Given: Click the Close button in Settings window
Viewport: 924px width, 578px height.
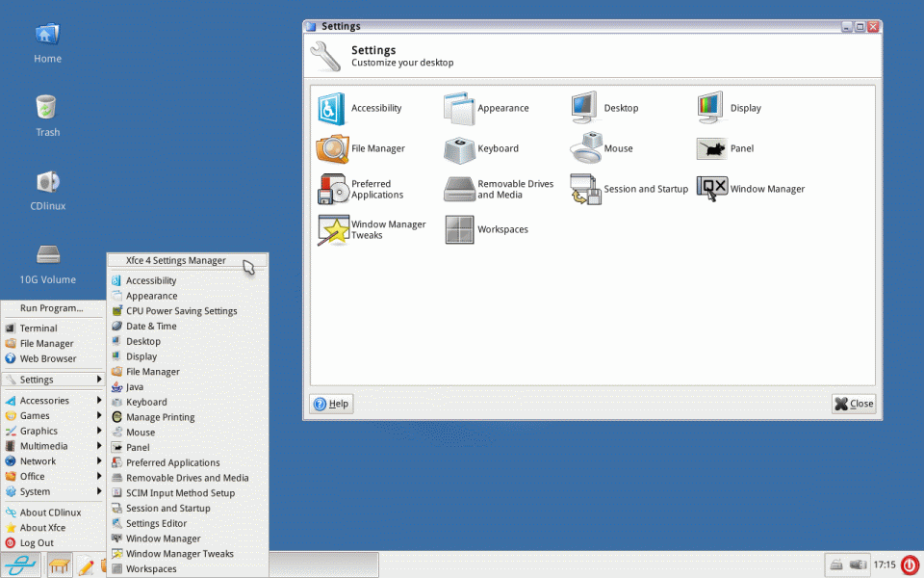Looking at the screenshot, I should 854,404.
